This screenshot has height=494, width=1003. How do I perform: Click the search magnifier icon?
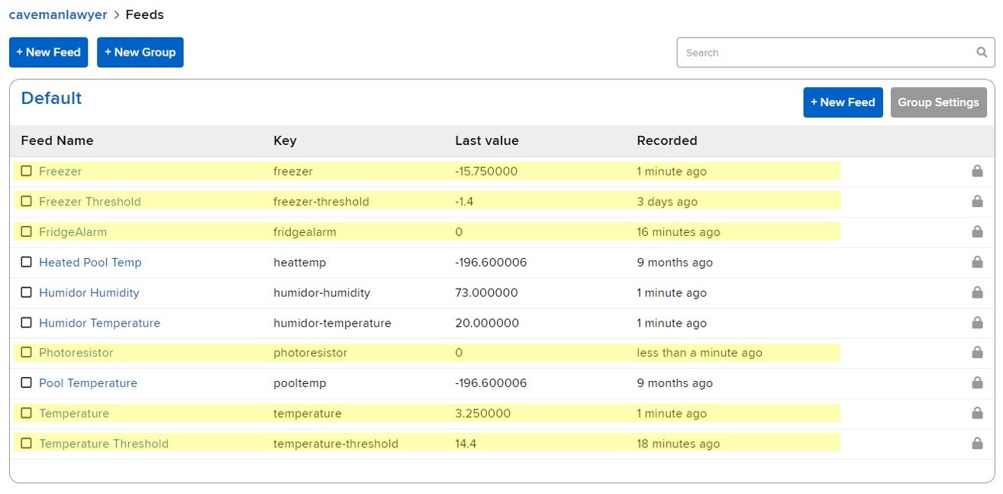[x=982, y=53]
